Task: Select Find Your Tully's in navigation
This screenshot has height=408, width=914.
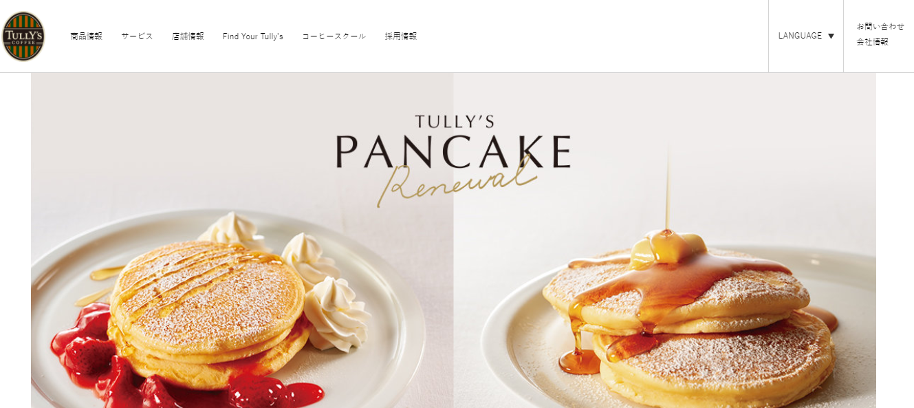Action: coord(252,36)
